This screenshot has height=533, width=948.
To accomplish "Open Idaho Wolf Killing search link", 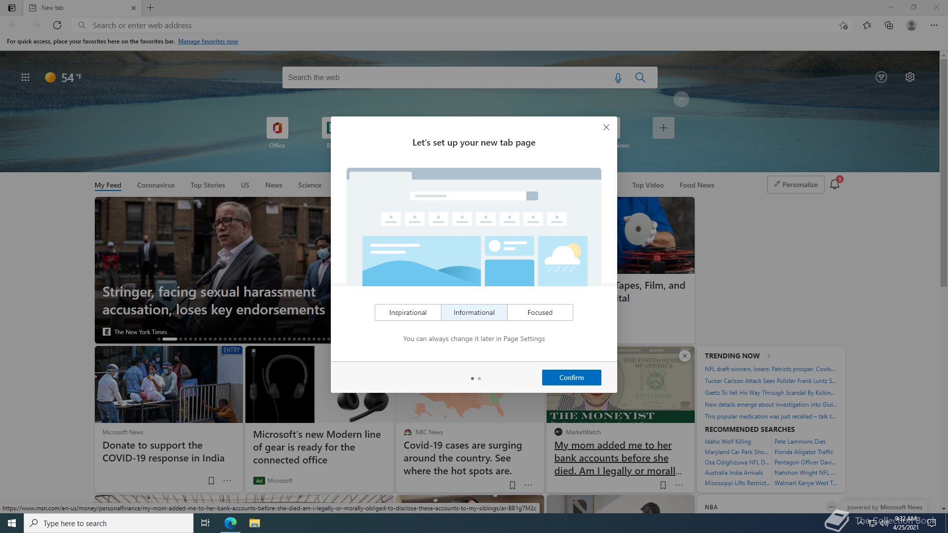I will [x=728, y=442].
